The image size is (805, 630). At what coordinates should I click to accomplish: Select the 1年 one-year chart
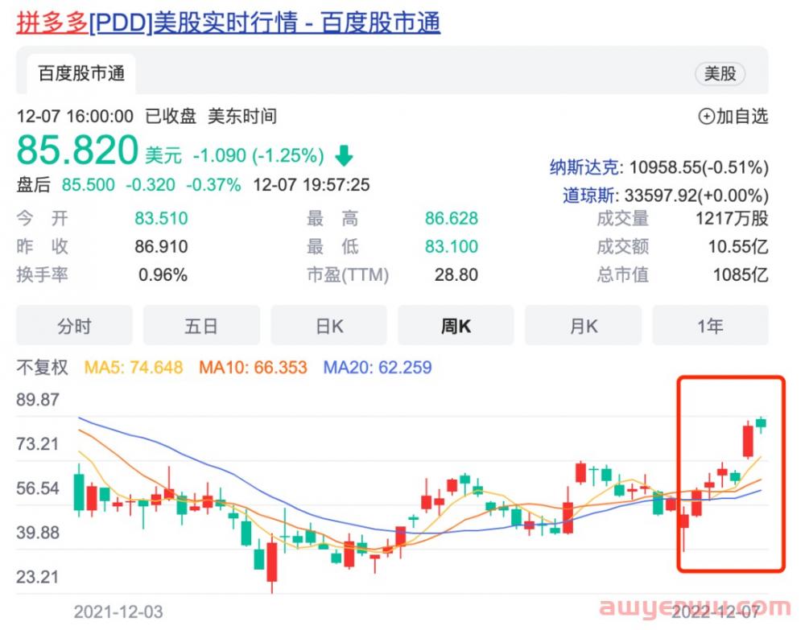(x=710, y=326)
